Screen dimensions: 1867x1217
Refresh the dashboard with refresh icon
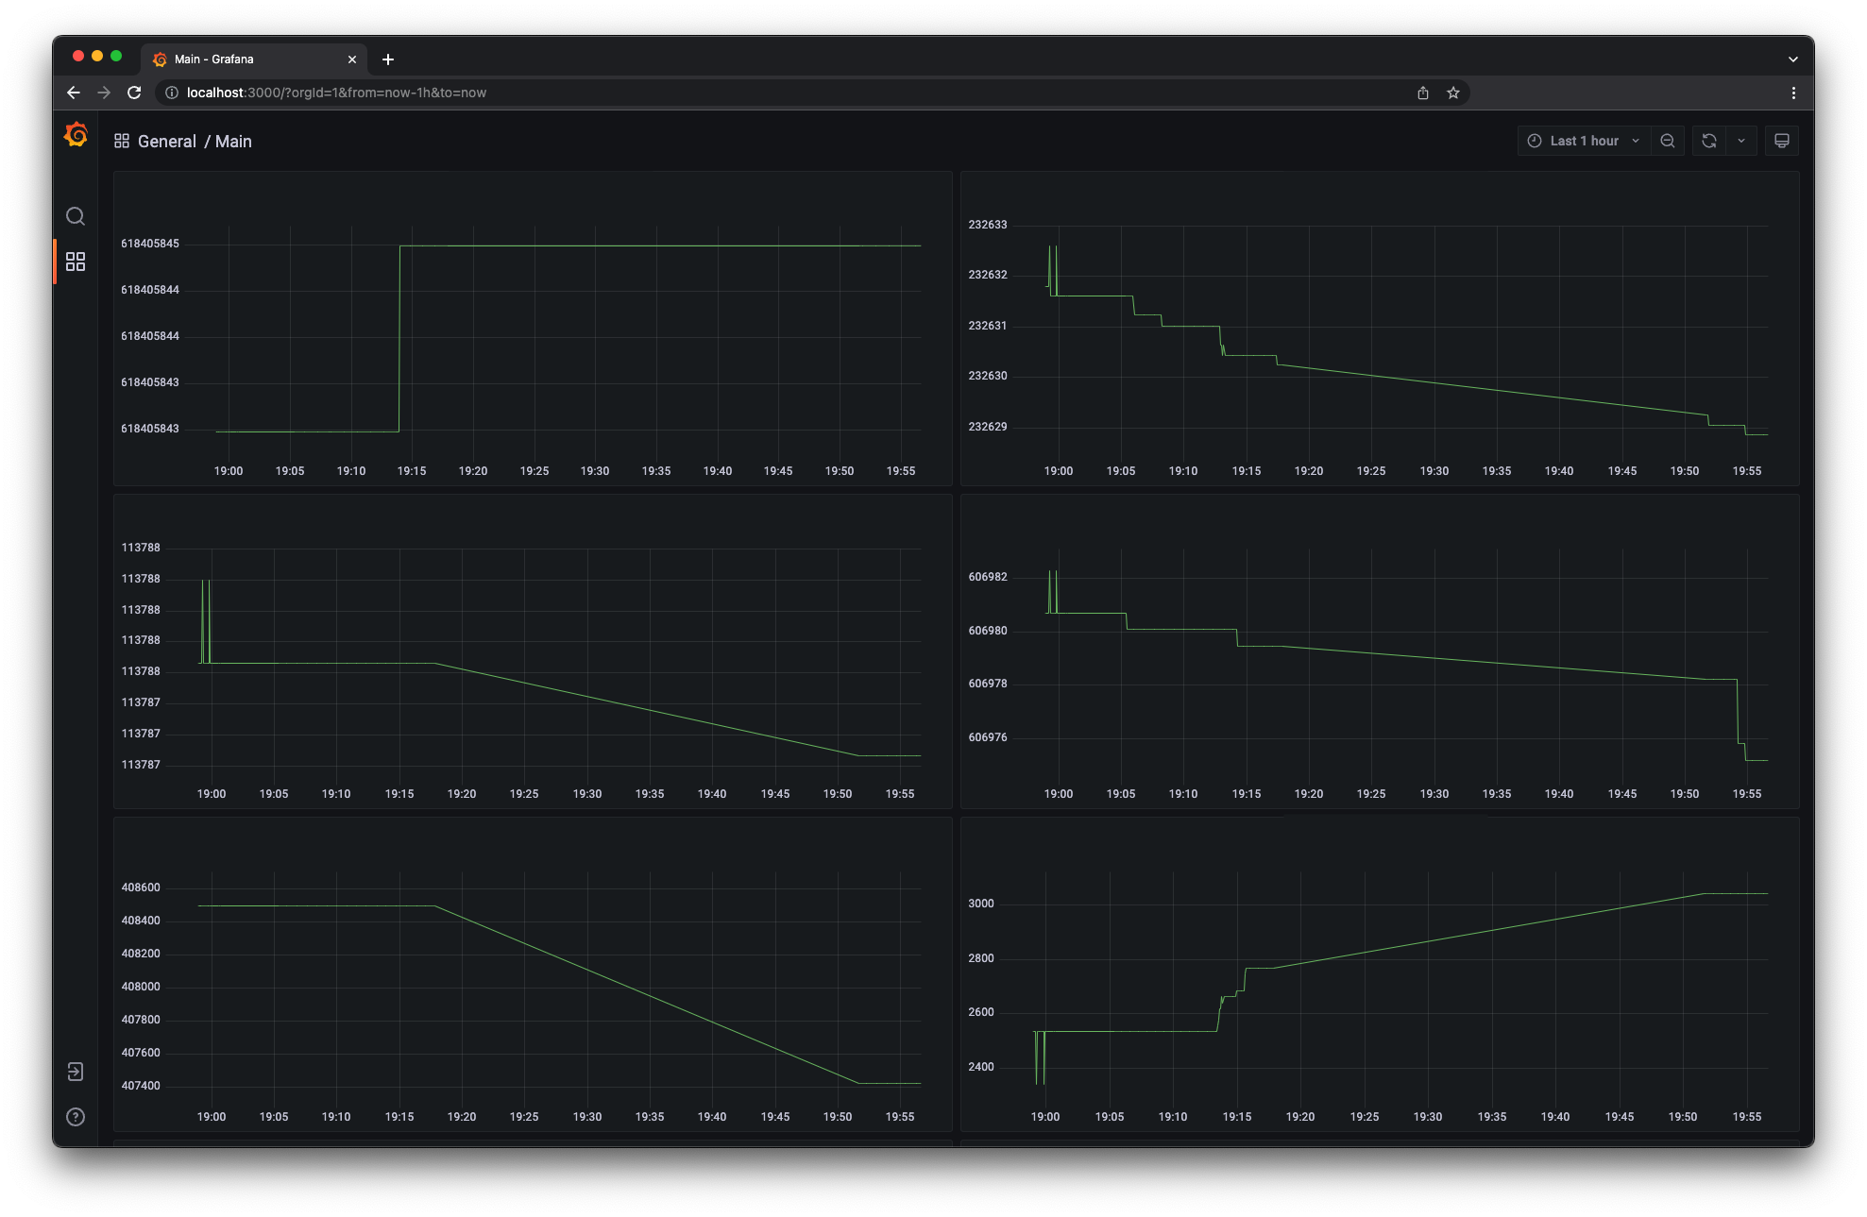(x=1709, y=141)
